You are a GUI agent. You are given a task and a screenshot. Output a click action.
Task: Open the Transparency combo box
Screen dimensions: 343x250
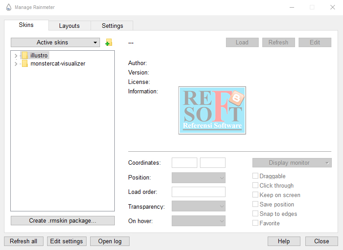pyautogui.click(x=199, y=206)
